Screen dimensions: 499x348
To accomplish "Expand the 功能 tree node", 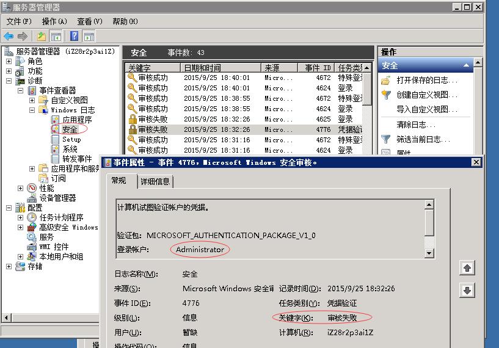I will point(9,71).
